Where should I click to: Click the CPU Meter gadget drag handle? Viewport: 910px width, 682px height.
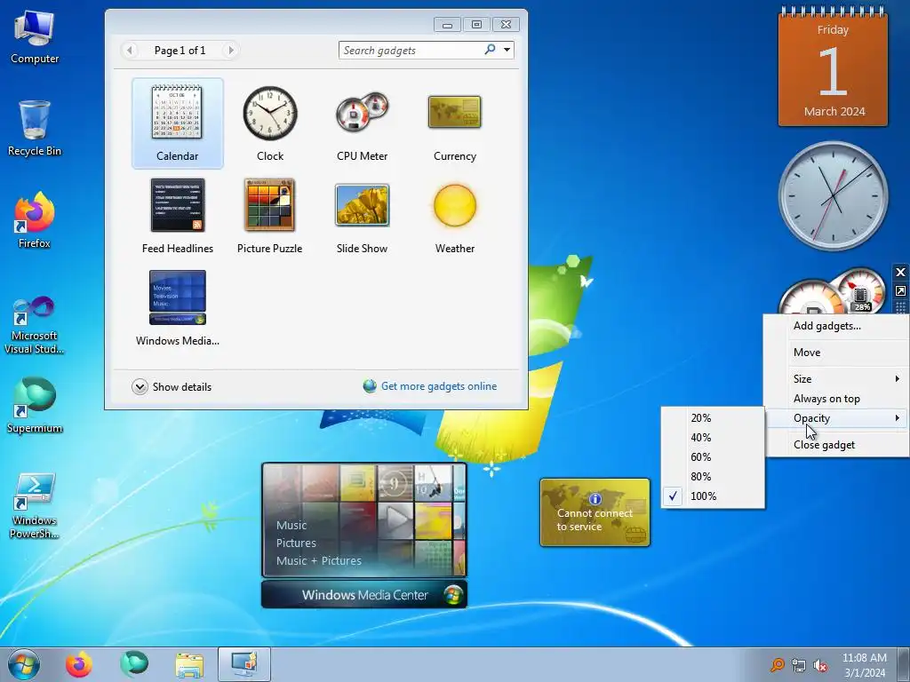900,306
